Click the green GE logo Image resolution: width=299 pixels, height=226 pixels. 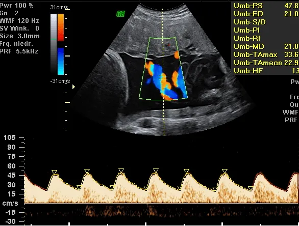click(120, 14)
